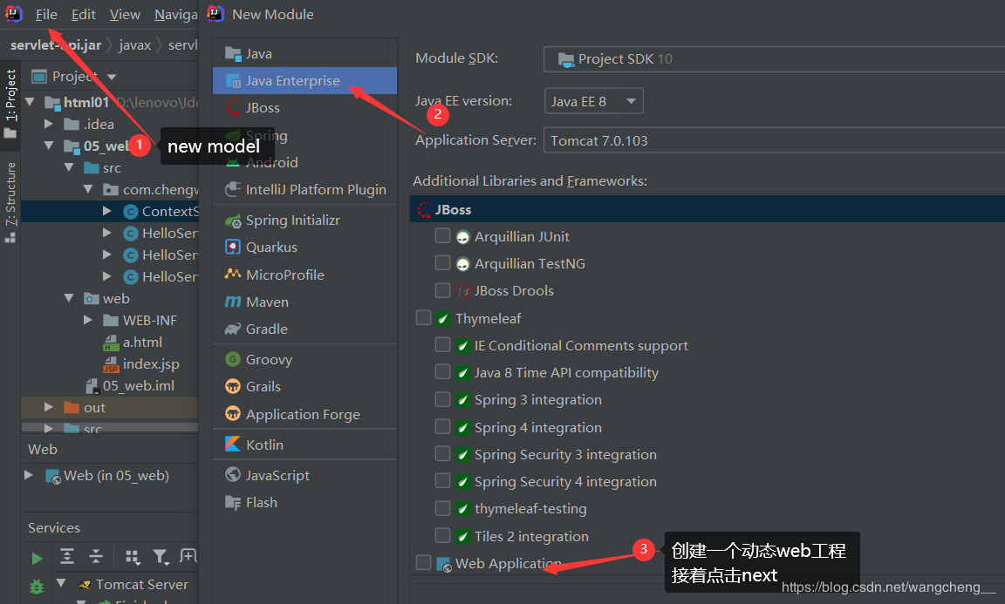Enable Spring Security 4 integration checkbox

pos(442,481)
